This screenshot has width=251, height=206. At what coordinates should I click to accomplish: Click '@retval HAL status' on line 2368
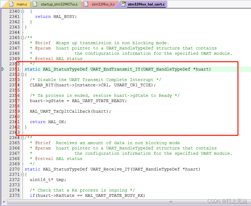click(x=58, y=159)
